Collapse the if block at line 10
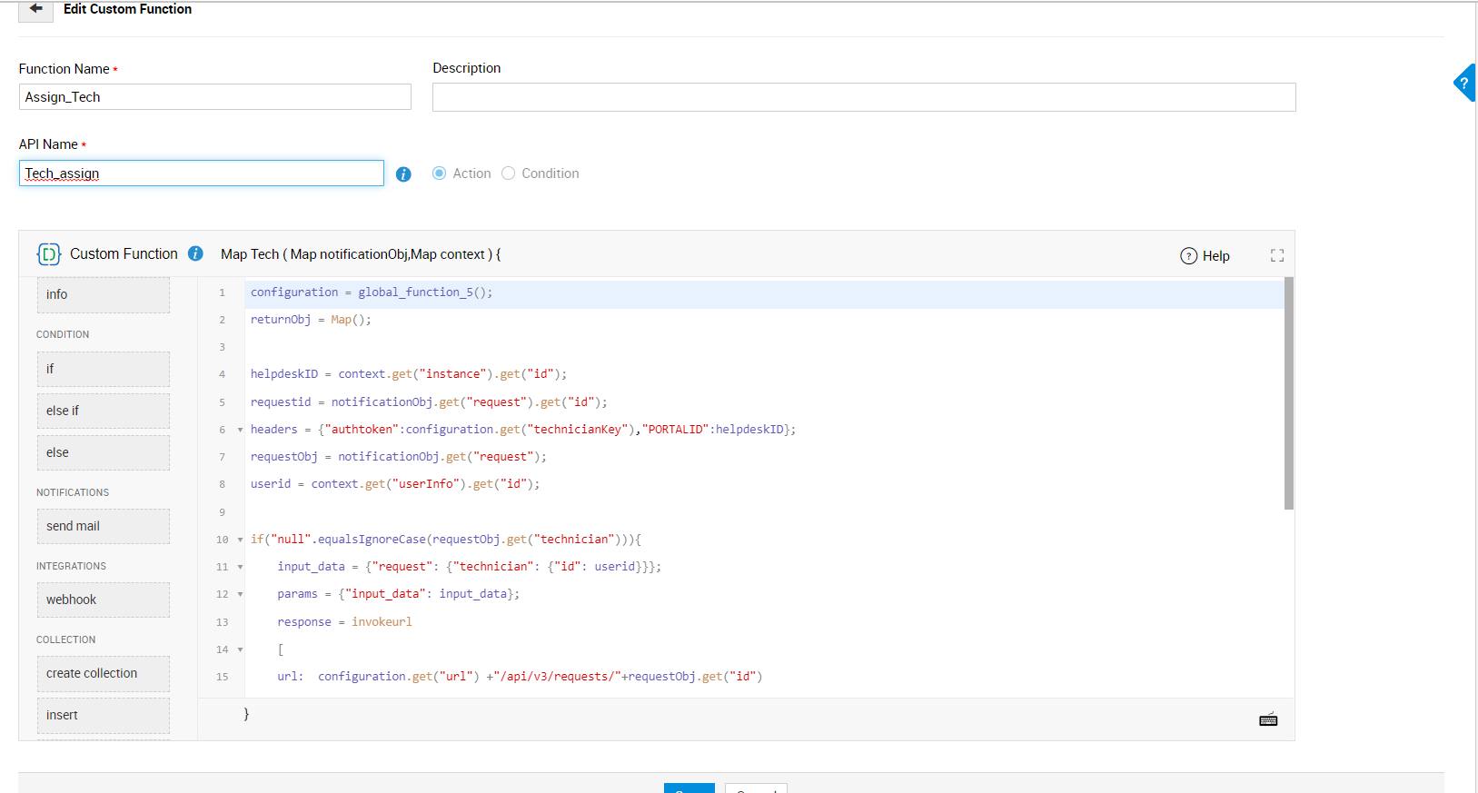 (240, 540)
